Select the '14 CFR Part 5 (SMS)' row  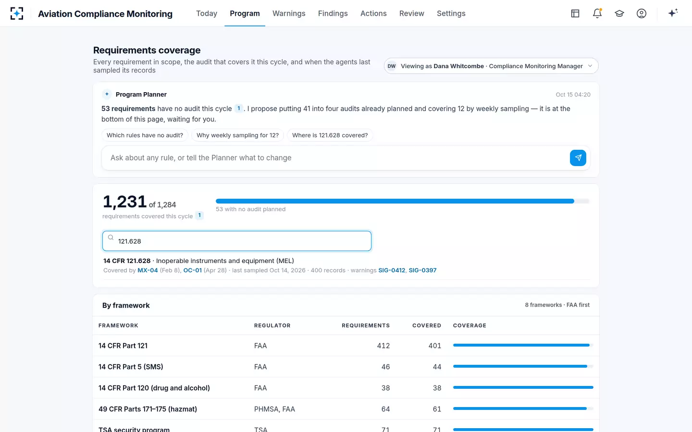[x=346, y=367]
